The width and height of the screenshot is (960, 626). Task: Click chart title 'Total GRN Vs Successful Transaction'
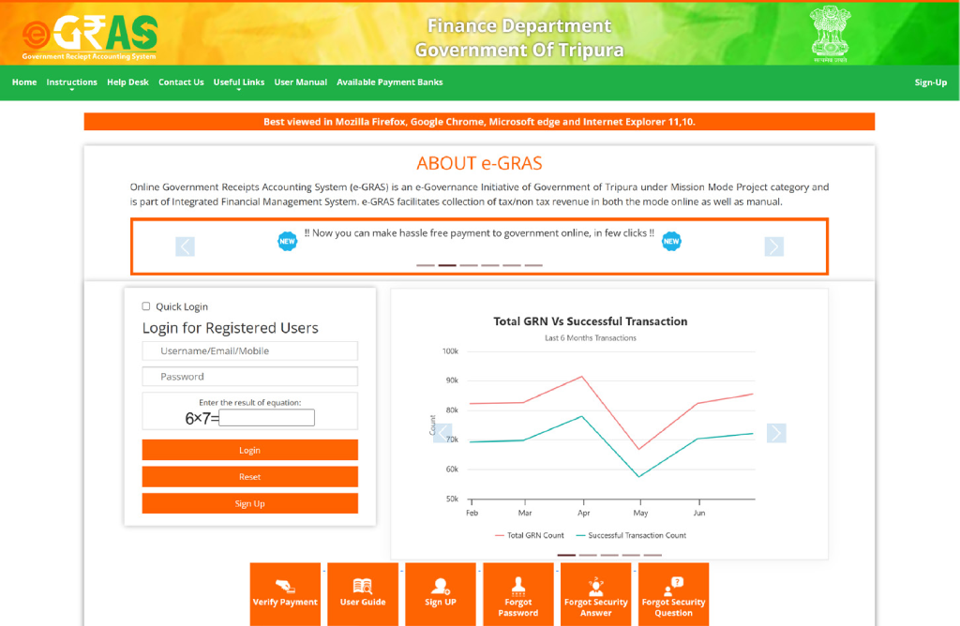pyautogui.click(x=591, y=321)
